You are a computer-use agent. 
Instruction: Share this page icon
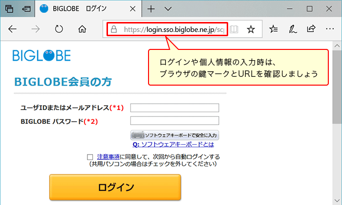(311, 29)
